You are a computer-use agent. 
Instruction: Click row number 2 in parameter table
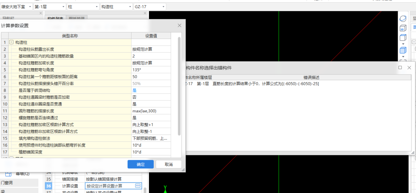[x=5, y=49]
